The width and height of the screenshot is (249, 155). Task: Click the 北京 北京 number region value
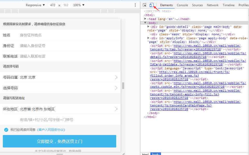[28, 77]
